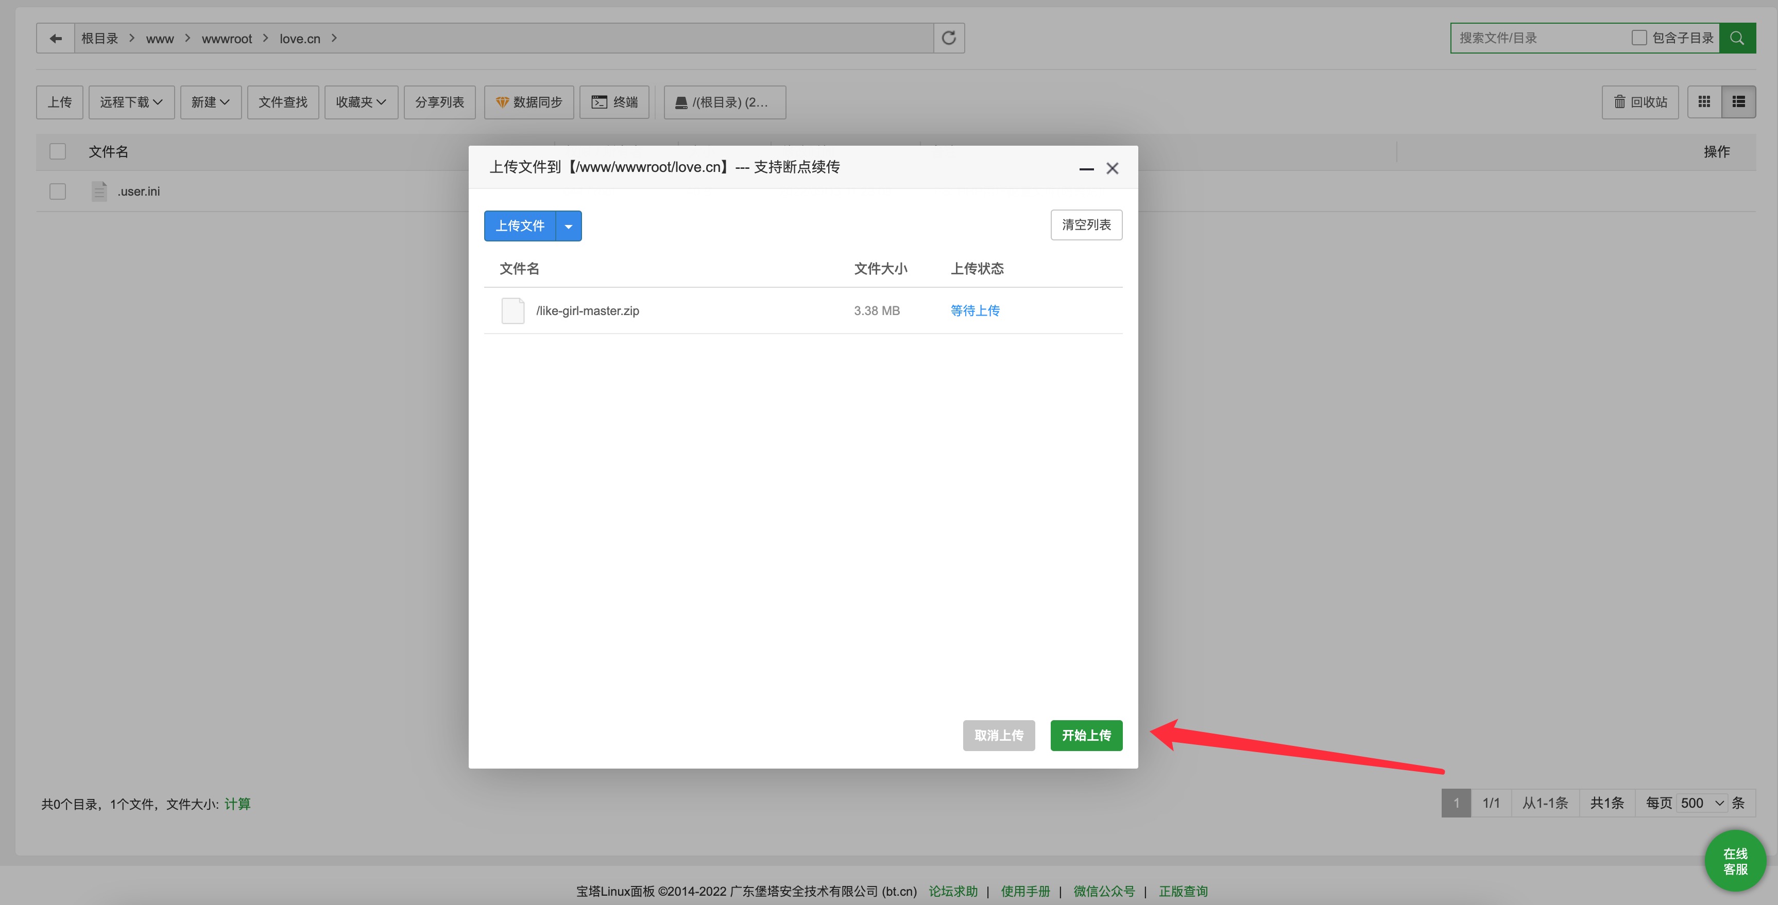The image size is (1778, 905).
Task: Open the 新建 menu
Action: tap(211, 102)
